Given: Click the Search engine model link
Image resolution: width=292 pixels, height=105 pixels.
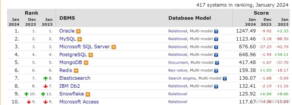Looking at the screenshot, I should point(182,78).
